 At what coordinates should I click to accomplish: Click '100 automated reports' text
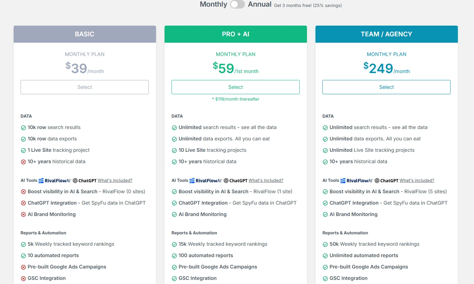click(x=206, y=256)
